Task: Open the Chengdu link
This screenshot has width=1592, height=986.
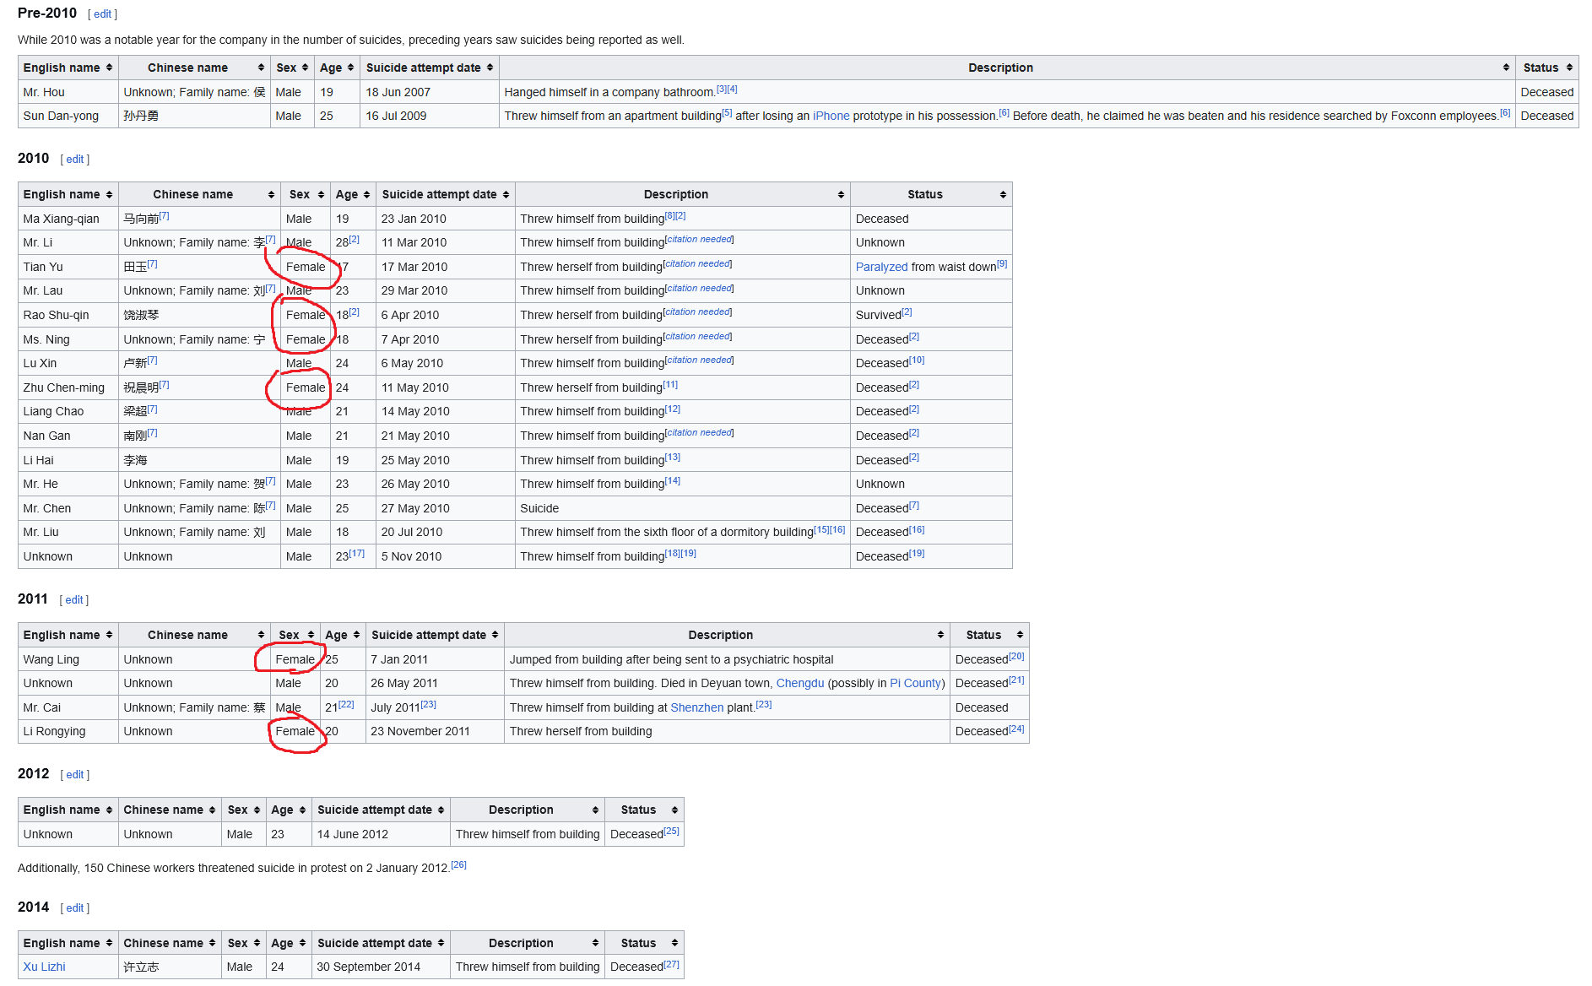Action: click(x=799, y=683)
